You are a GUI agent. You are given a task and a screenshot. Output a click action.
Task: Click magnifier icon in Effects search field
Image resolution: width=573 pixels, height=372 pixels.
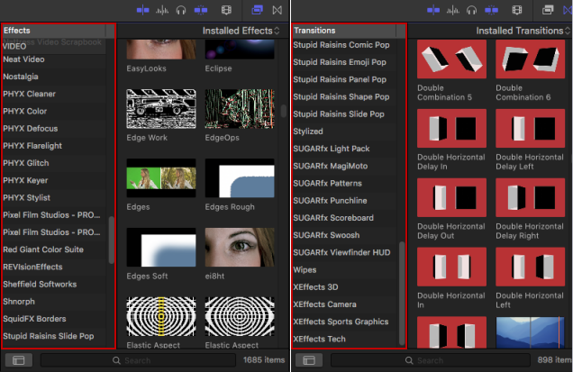coord(116,360)
